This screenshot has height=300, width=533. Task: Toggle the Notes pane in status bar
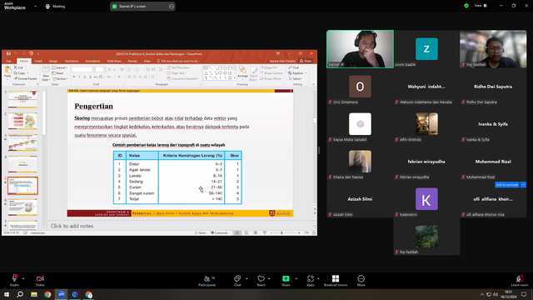coord(201,233)
